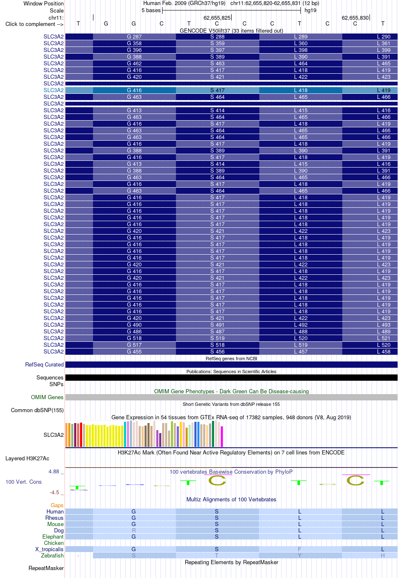Click the Window Position label
This screenshot has height=578, width=398.
pos(44,3)
